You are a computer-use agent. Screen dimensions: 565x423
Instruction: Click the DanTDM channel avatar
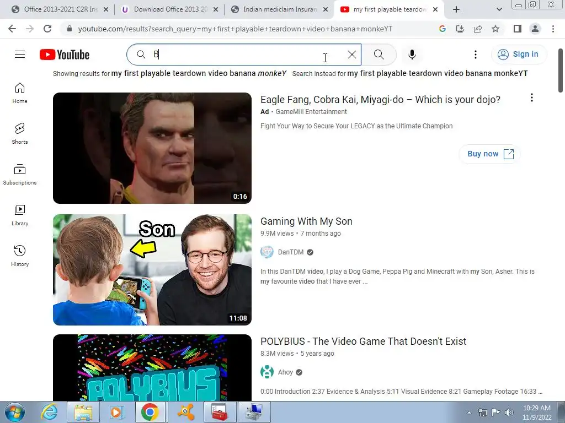pos(267,252)
